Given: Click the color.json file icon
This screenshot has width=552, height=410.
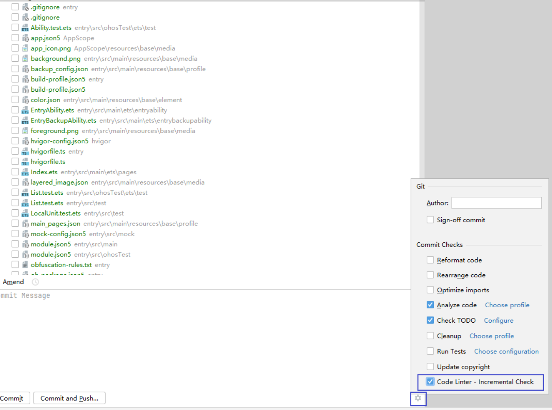Looking at the screenshot, I should coord(25,100).
